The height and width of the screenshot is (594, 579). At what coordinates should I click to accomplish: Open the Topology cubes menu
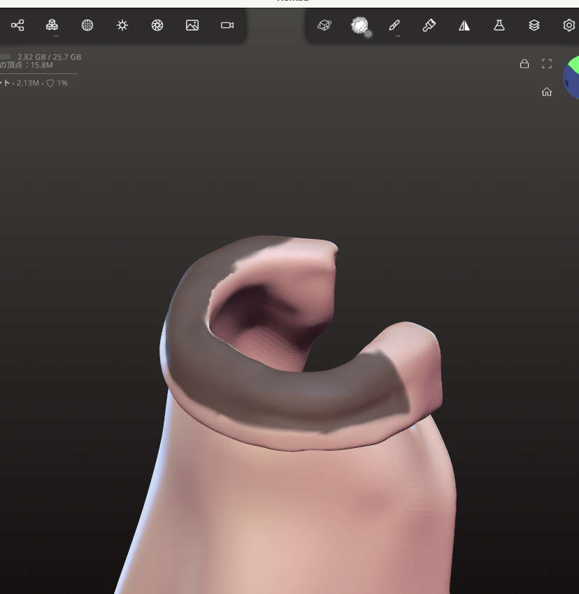point(52,25)
